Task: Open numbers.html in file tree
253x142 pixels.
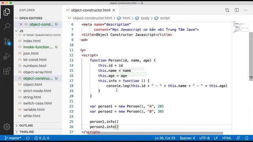Action: (x=34, y=66)
